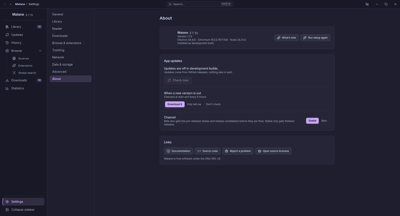Viewport: 400px width, 216px height.
Task: Click the "Report a problem" button
Action: tap(238, 151)
